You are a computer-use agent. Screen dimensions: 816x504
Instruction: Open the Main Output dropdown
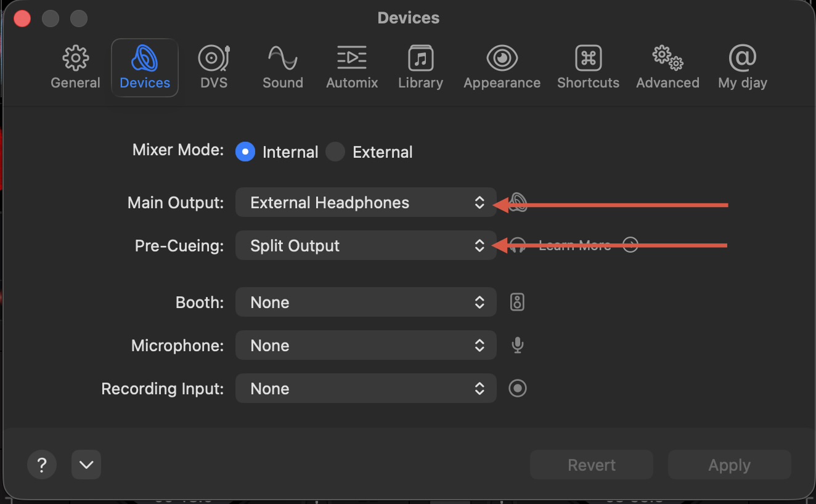(x=365, y=203)
